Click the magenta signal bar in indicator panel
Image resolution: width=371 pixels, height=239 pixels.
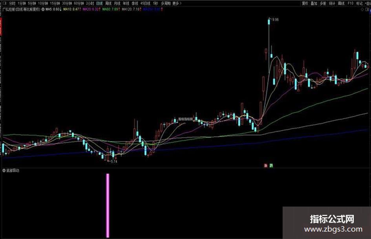[x=108, y=205]
